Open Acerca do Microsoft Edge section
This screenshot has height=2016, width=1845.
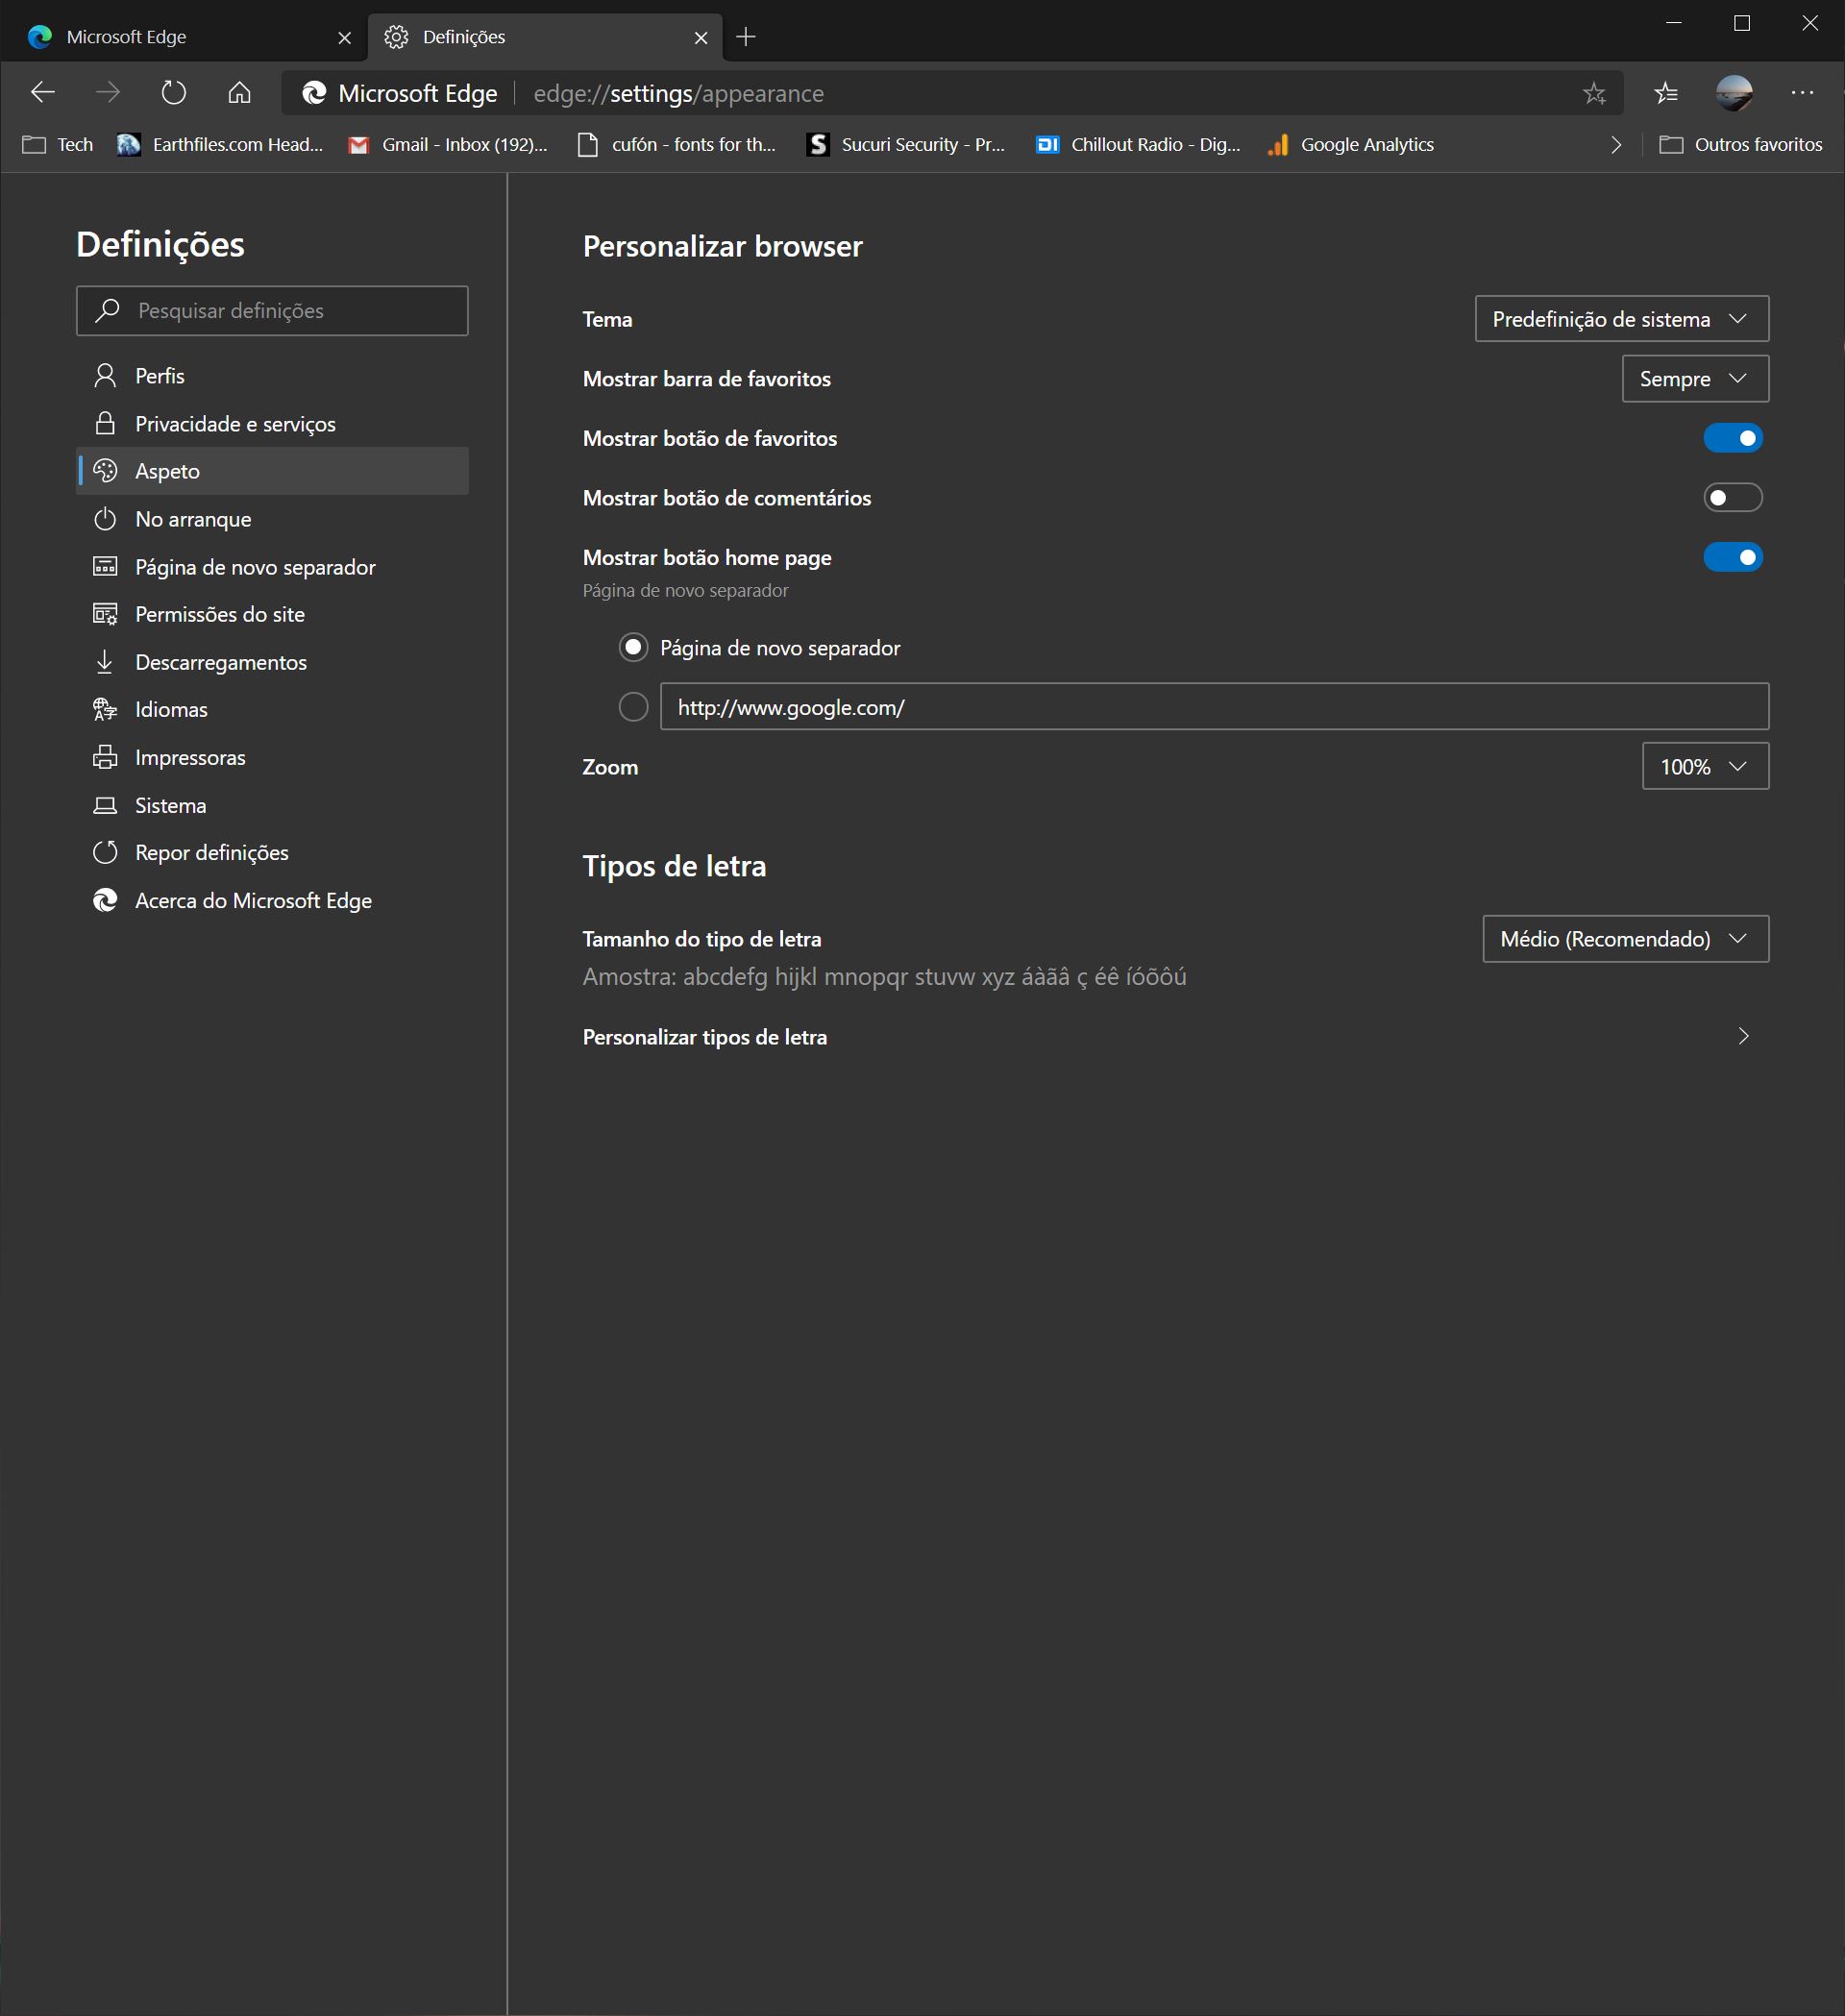(272, 900)
